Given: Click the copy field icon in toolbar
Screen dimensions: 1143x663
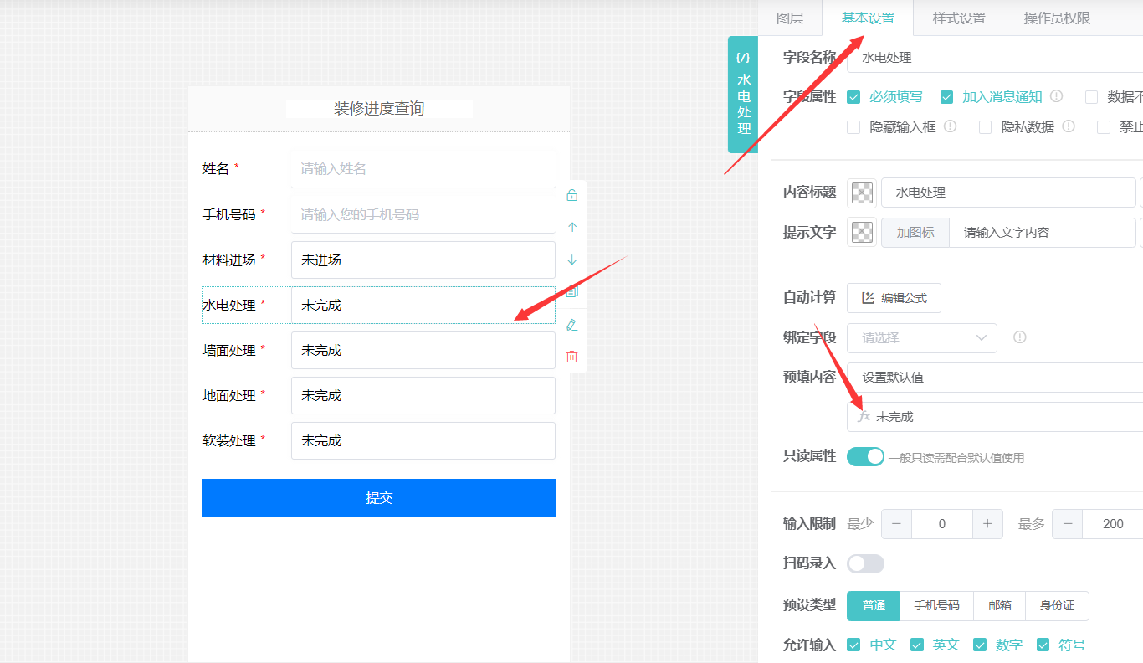Looking at the screenshot, I should (572, 292).
